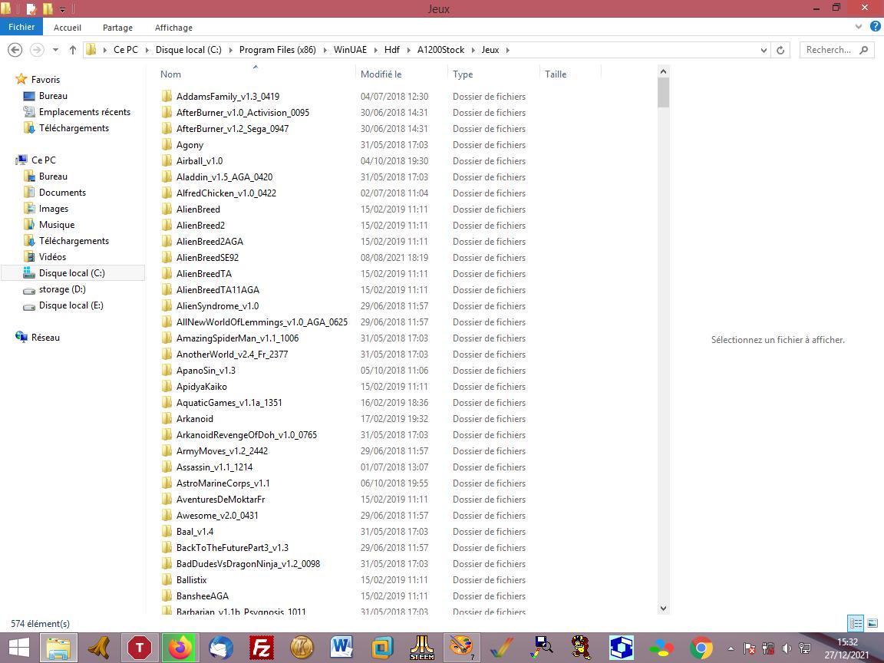This screenshot has height=663, width=884.
Task: Open Google Chrome from the taskbar
Action: (701, 648)
